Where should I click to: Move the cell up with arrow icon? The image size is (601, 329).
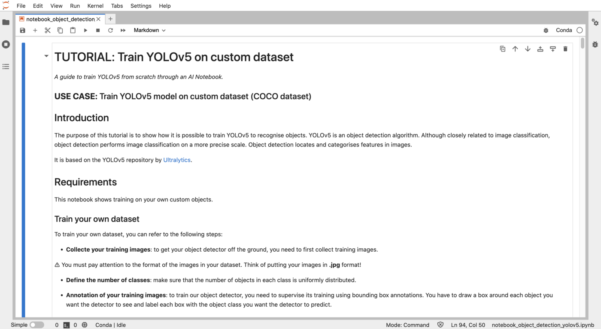coord(515,49)
